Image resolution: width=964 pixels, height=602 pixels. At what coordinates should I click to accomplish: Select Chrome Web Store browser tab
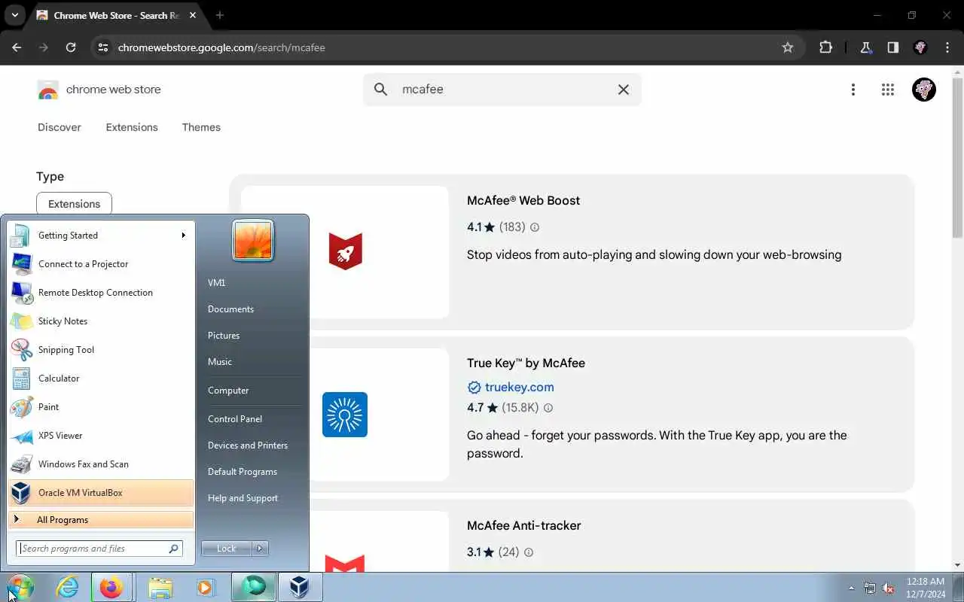(x=117, y=15)
